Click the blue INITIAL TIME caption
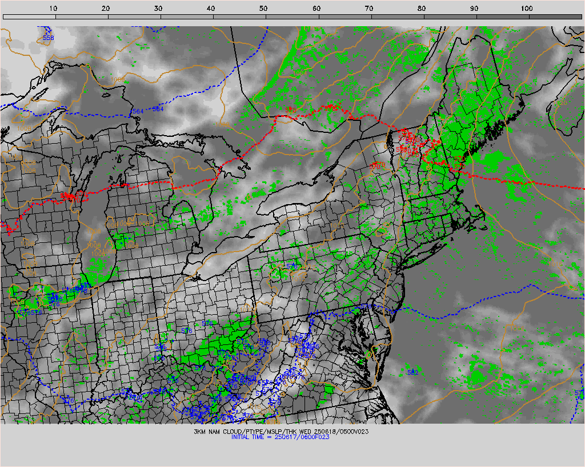The image size is (585, 467). click(x=280, y=437)
